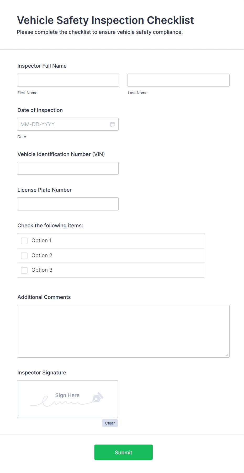The width and height of the screenshot is (244, 473).
Task: Click inside the Additional Comments textarea
Action: click(x=123, y=331)
